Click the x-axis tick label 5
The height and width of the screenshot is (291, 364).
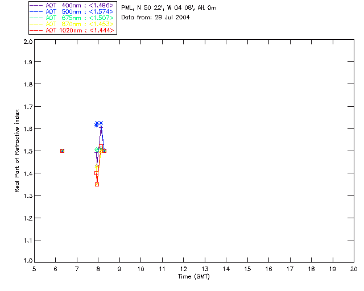34,269
